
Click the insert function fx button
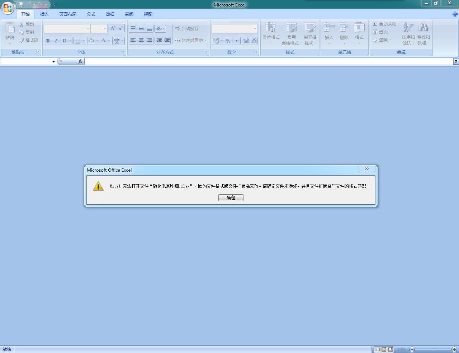click(x=80, y=61)
